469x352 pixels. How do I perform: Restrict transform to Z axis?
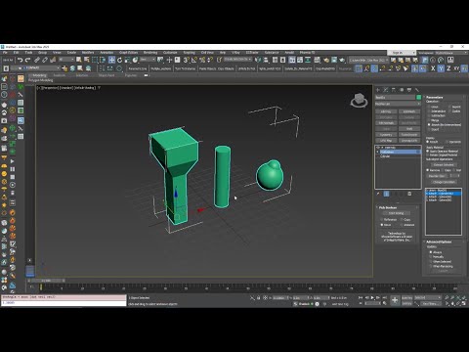point(448,68)
